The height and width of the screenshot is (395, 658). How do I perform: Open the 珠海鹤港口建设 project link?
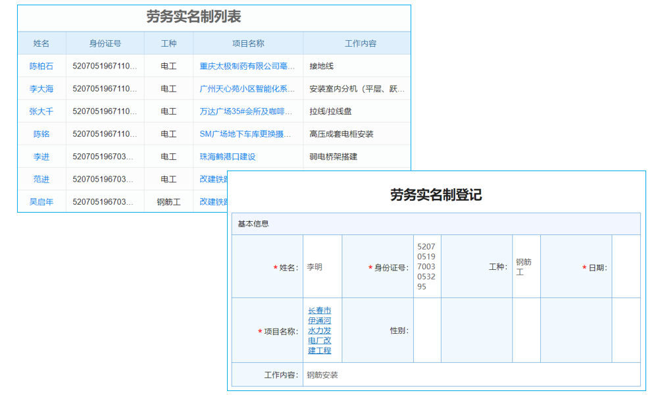point(228,157)
